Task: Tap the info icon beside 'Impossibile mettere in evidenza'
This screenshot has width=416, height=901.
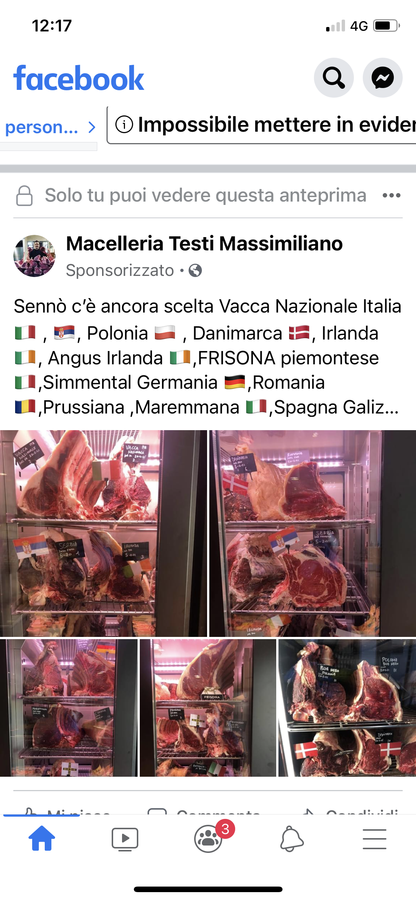Action: pyautogui.click(x=124, y=124)
